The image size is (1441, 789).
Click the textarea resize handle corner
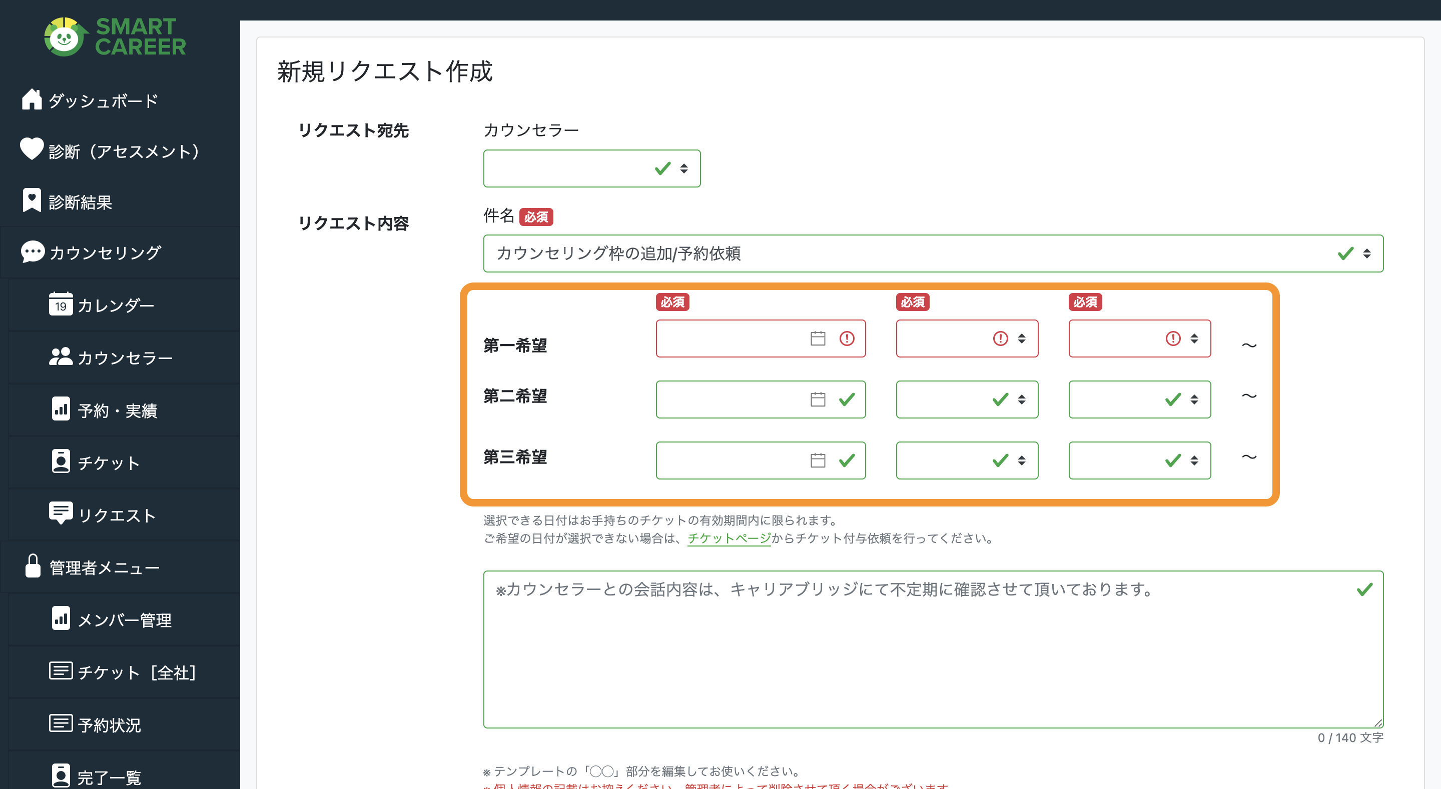coord(1378,723)
